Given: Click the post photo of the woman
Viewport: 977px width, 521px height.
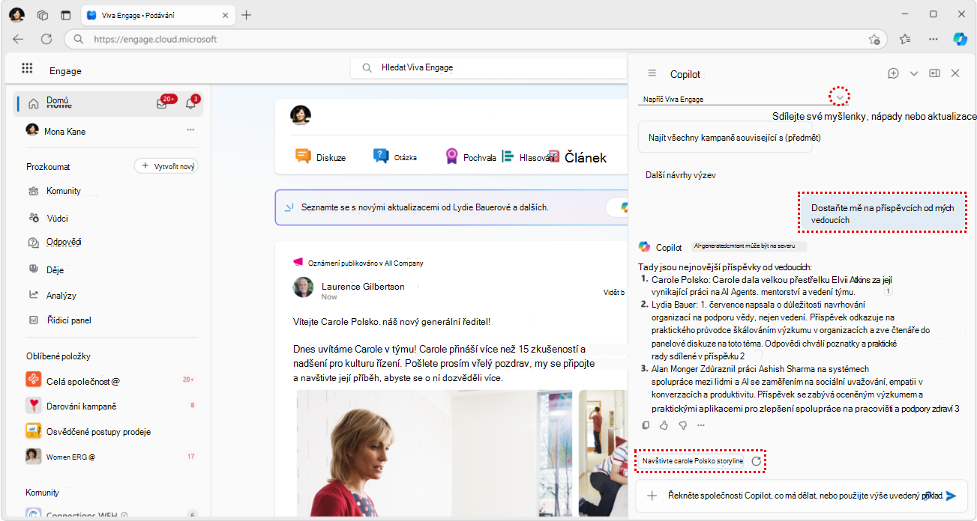Looking at the screenshot, I should [434, 453].
